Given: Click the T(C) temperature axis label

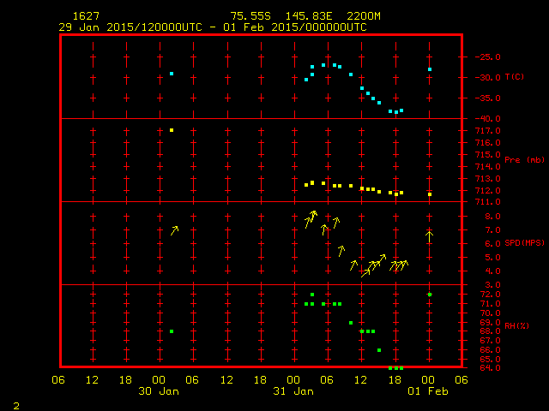Looking at the screenshot, I should pos(514,77).
